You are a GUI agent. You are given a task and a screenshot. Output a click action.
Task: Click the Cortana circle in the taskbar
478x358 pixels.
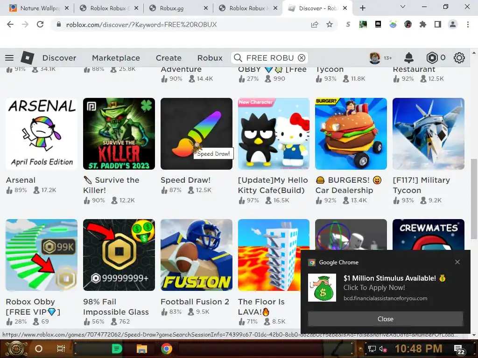click(x=39, y=349)
